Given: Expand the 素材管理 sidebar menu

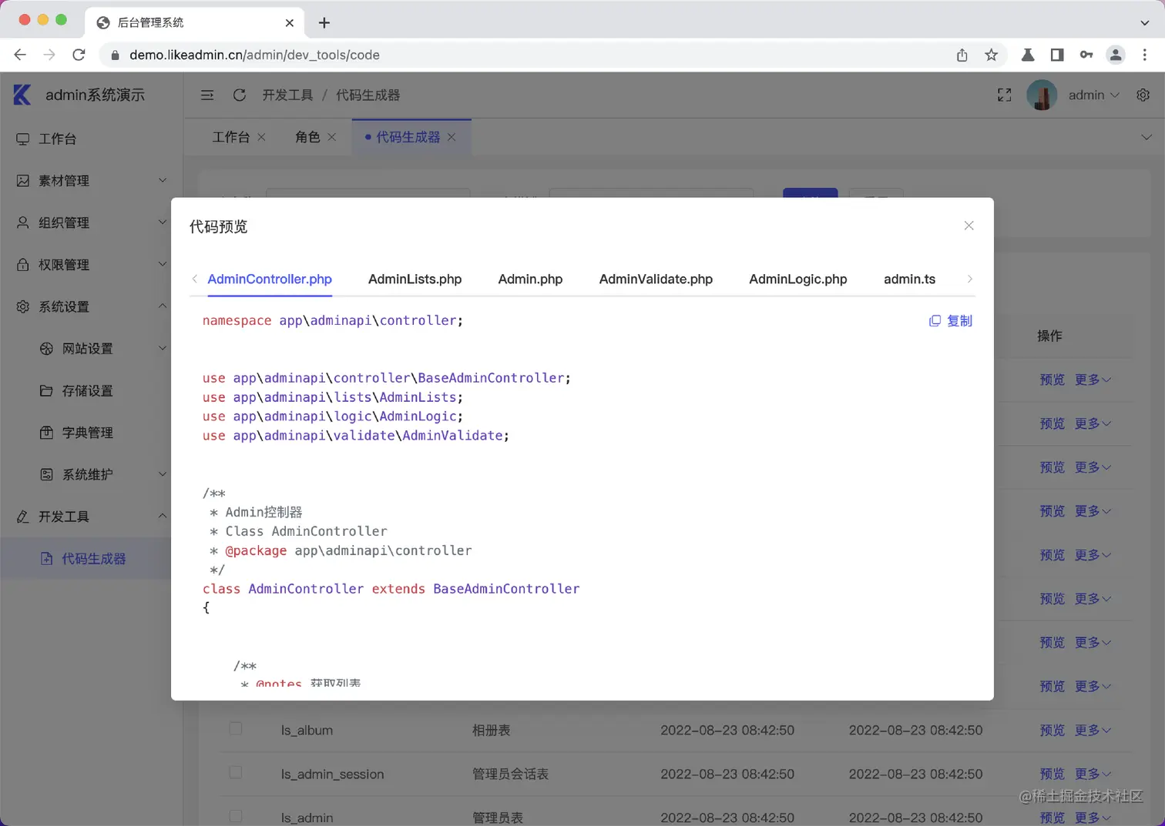Looking at the screenshot, I should point(92,180).
